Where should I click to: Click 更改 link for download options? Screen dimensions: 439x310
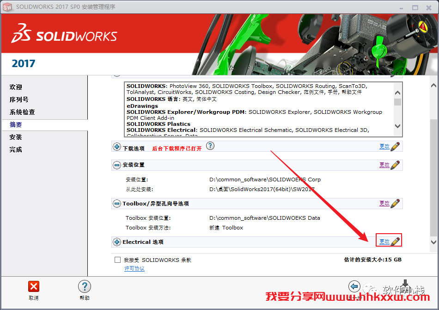click(384, 147)
